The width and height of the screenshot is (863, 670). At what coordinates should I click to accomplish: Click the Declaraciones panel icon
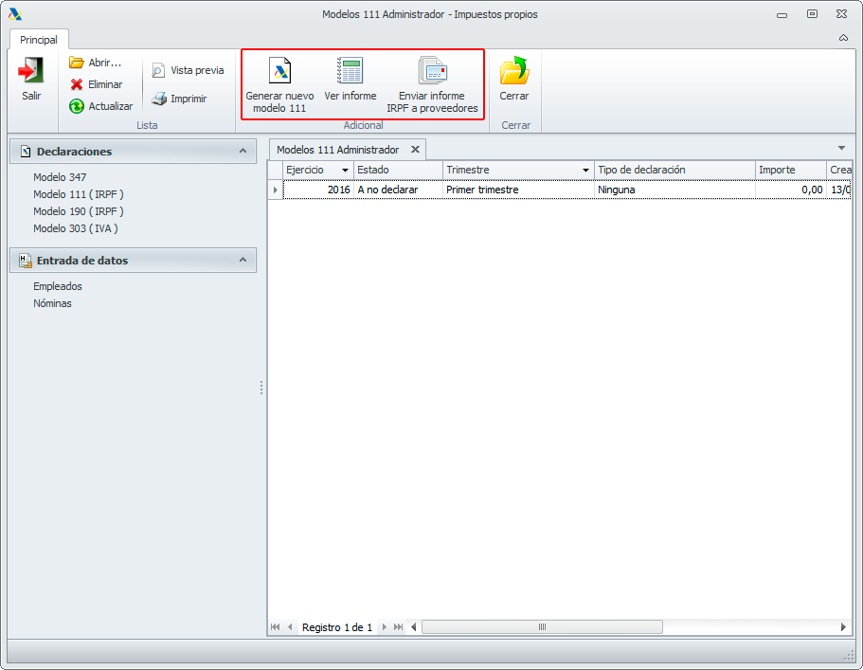point(26,152)
